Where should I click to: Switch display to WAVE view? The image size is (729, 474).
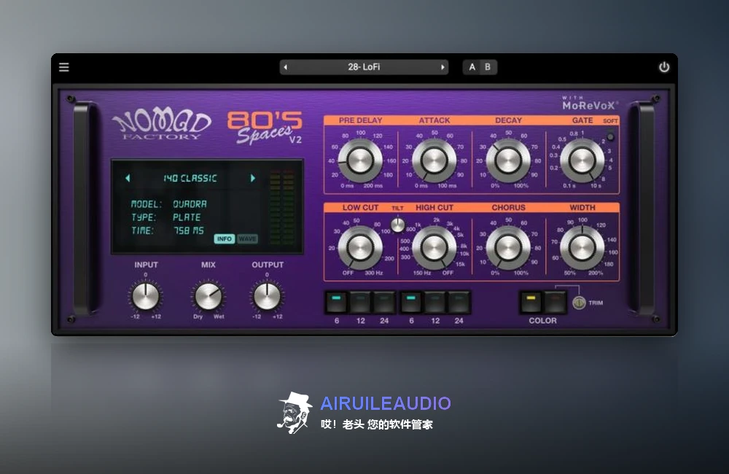pos(247,238)
